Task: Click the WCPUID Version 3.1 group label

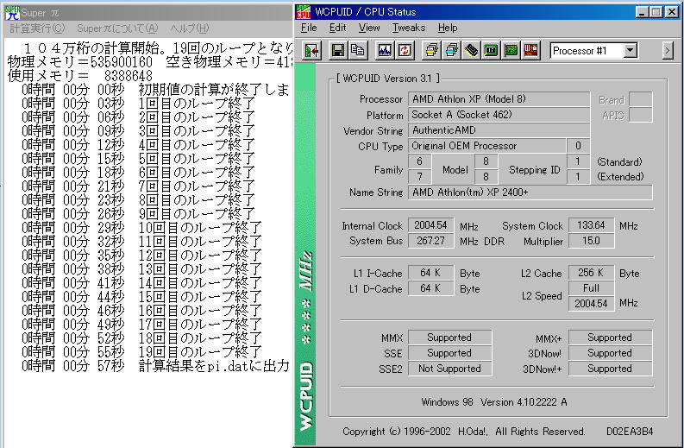Action: [388, 79]
